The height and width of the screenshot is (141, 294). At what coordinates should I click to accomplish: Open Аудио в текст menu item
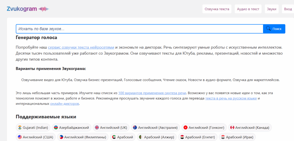(x=248, y=9)
